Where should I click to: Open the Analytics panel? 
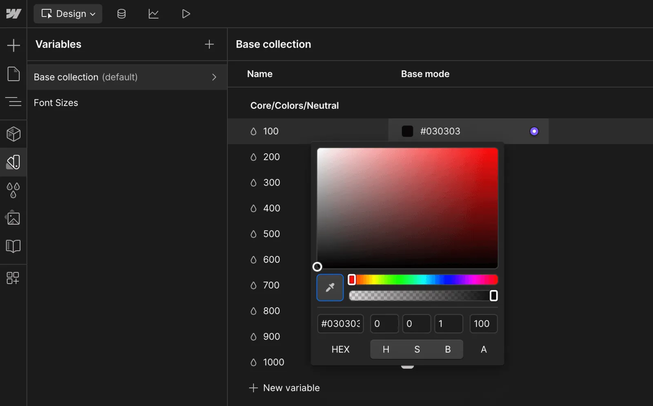tap(153, 13)
